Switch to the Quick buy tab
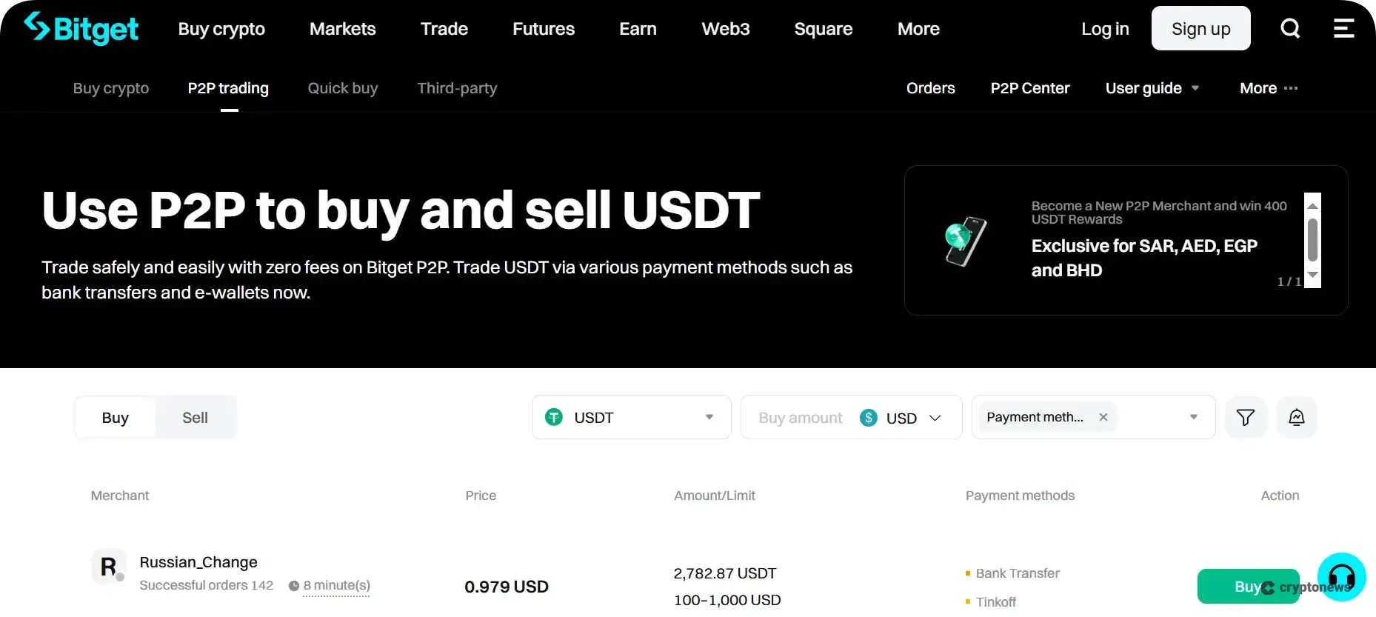Image resolution: width=1376 pixels, height=617 pixels. pyautogui.click(x=342, y=88)
